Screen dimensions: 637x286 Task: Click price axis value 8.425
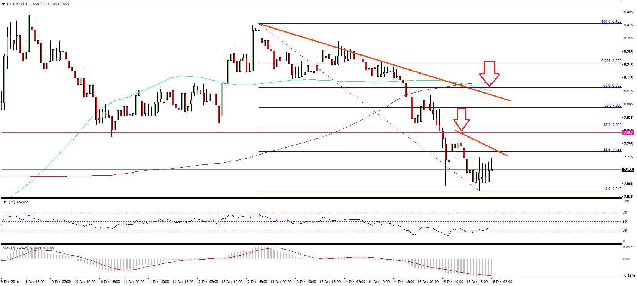[x=628, y=25]
